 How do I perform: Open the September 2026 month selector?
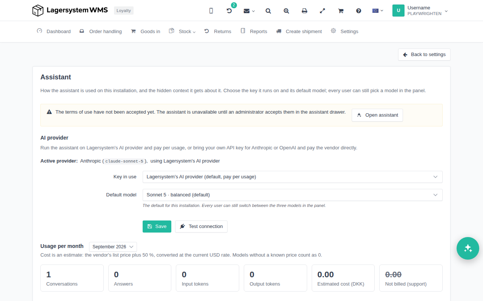click(x=113, y=247)
